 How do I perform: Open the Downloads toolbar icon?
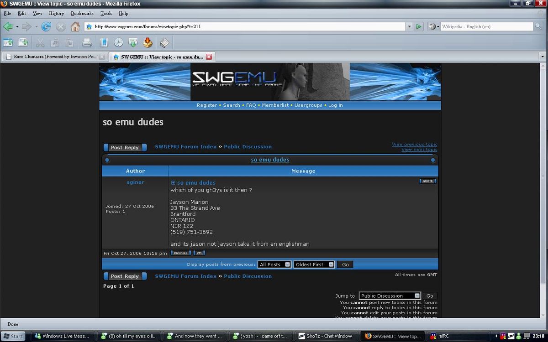[133, 43]
